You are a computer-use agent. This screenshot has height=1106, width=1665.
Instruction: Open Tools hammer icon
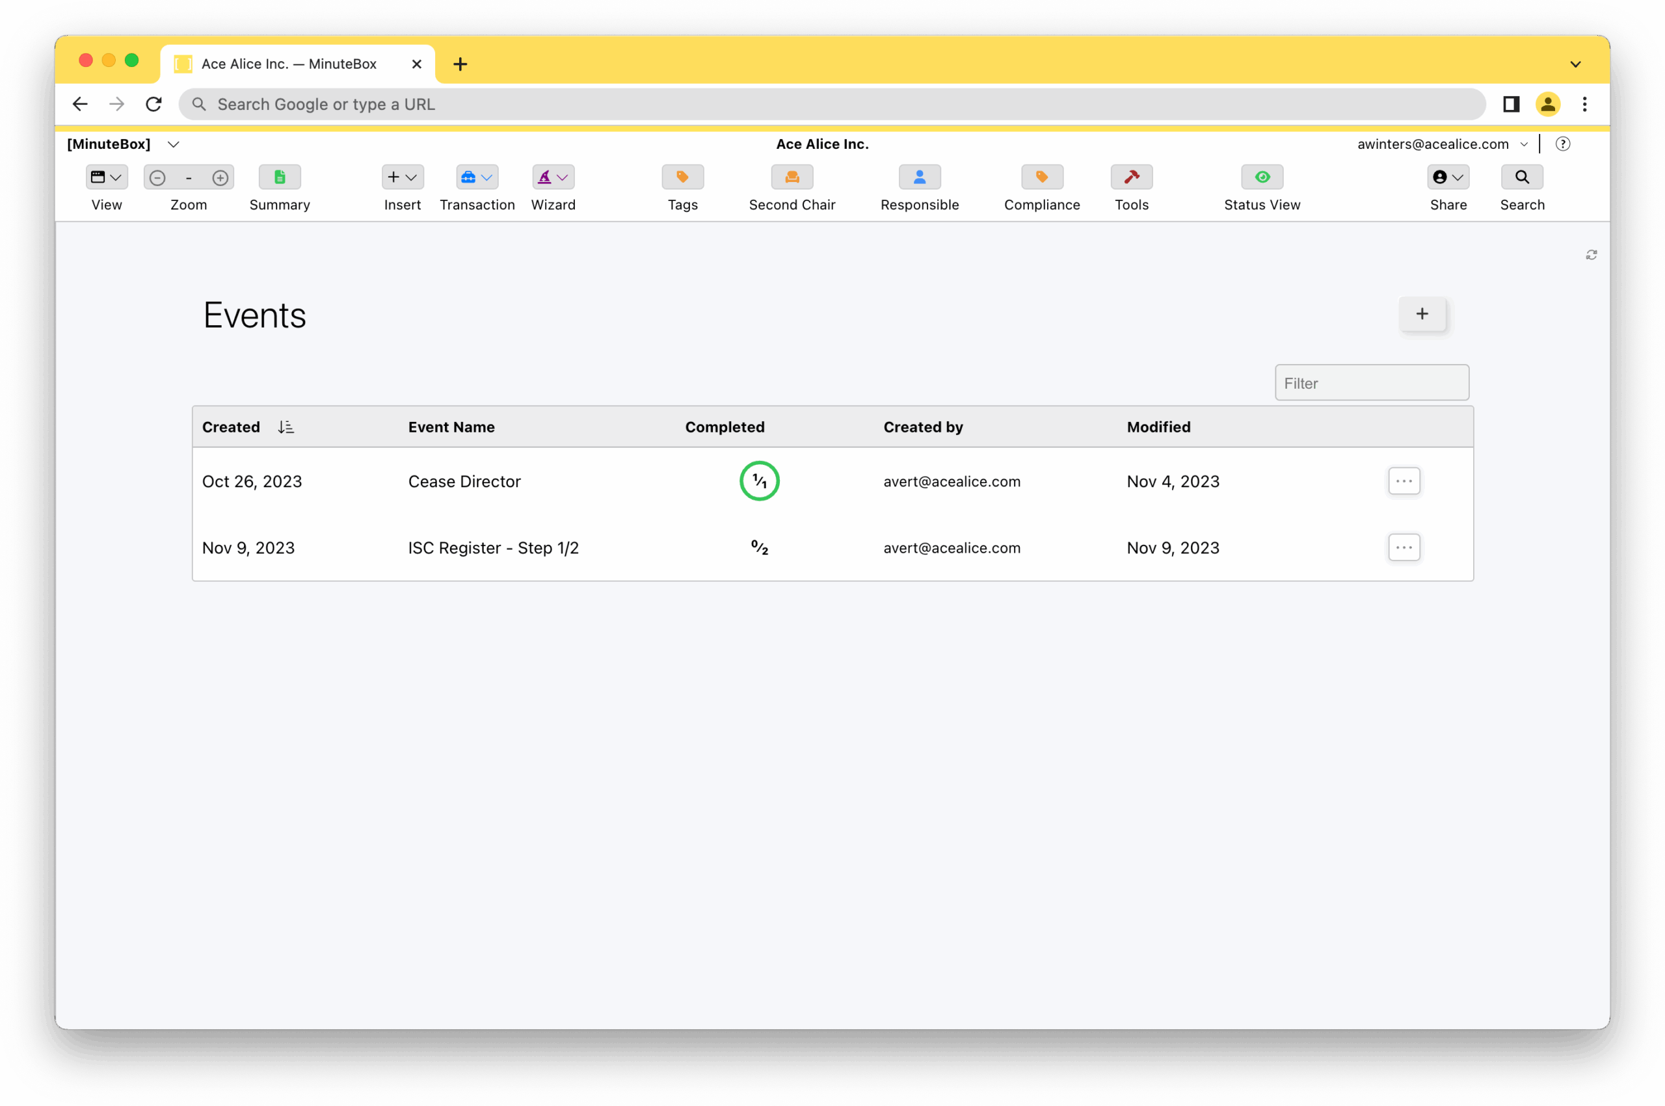1131,177
